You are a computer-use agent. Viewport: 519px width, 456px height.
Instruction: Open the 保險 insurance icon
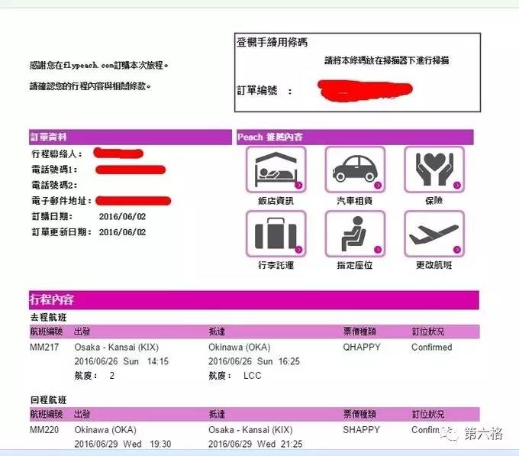point(434,170)
